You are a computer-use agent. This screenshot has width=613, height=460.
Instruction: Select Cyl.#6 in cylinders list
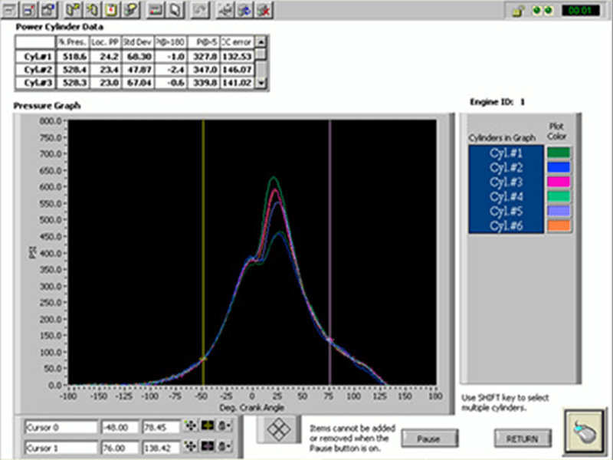(x=506, y=225)
